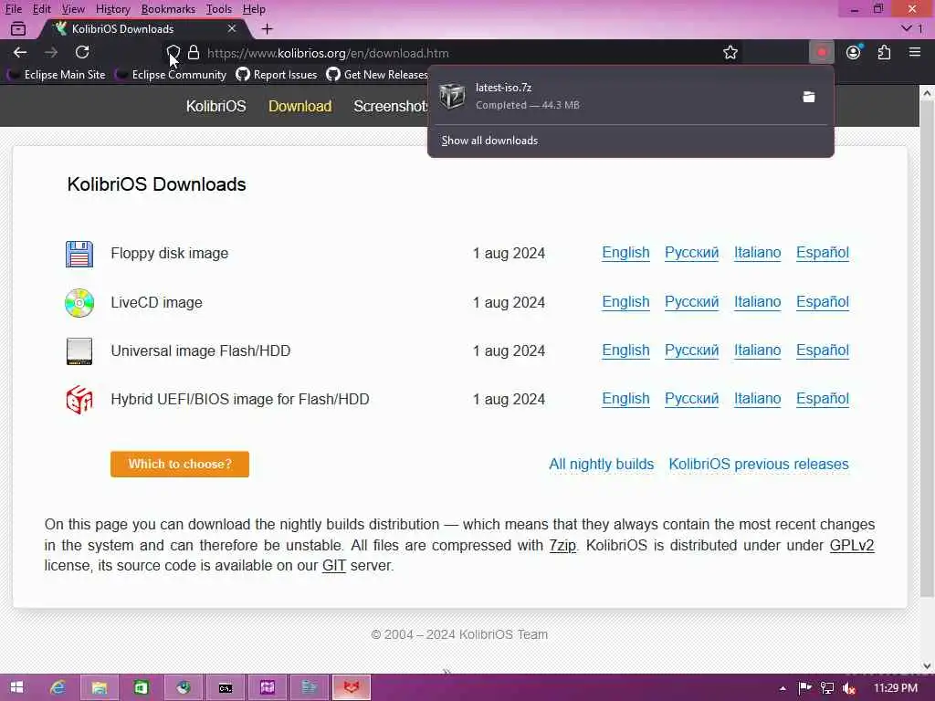Click the 11:29 PM taskbar clock

tap(895, 688)
